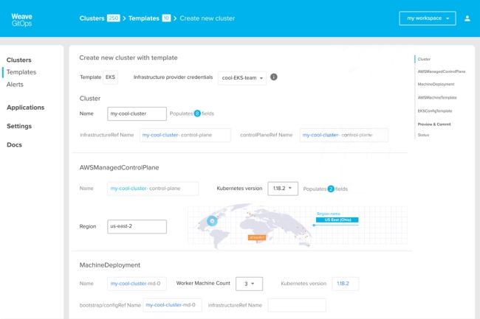The height and width of the screenshot is (319, 480).
Task: Jump to Preview & Commit in outline
Action: 434,125
